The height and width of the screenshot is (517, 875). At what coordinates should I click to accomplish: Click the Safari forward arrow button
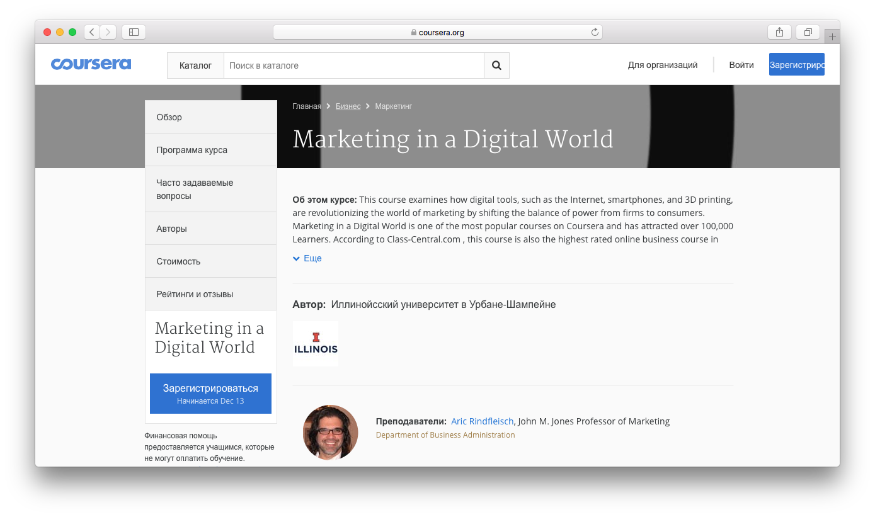[x=108, y=32]
